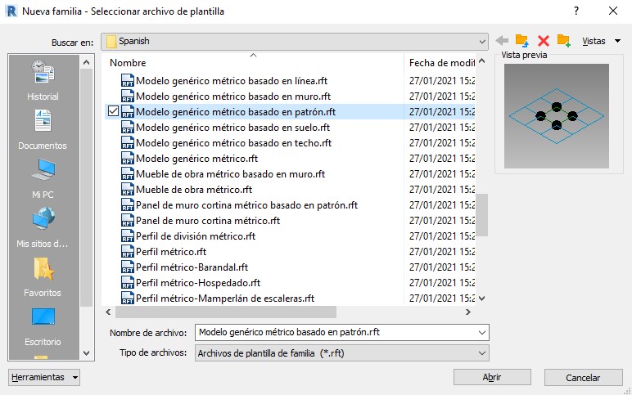Open the Tipo de archivos dropdown
Screen dimensions: 632x395
481,352
